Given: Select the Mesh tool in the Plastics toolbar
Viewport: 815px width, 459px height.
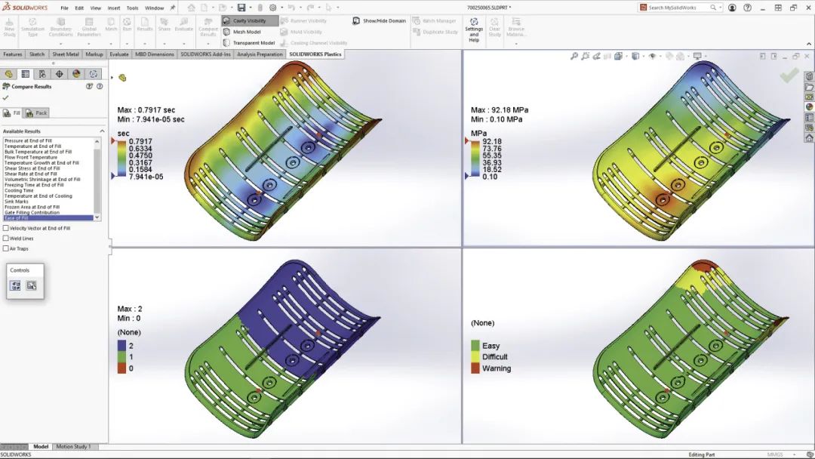Looking at the screenshot, I should coord(109,24).
